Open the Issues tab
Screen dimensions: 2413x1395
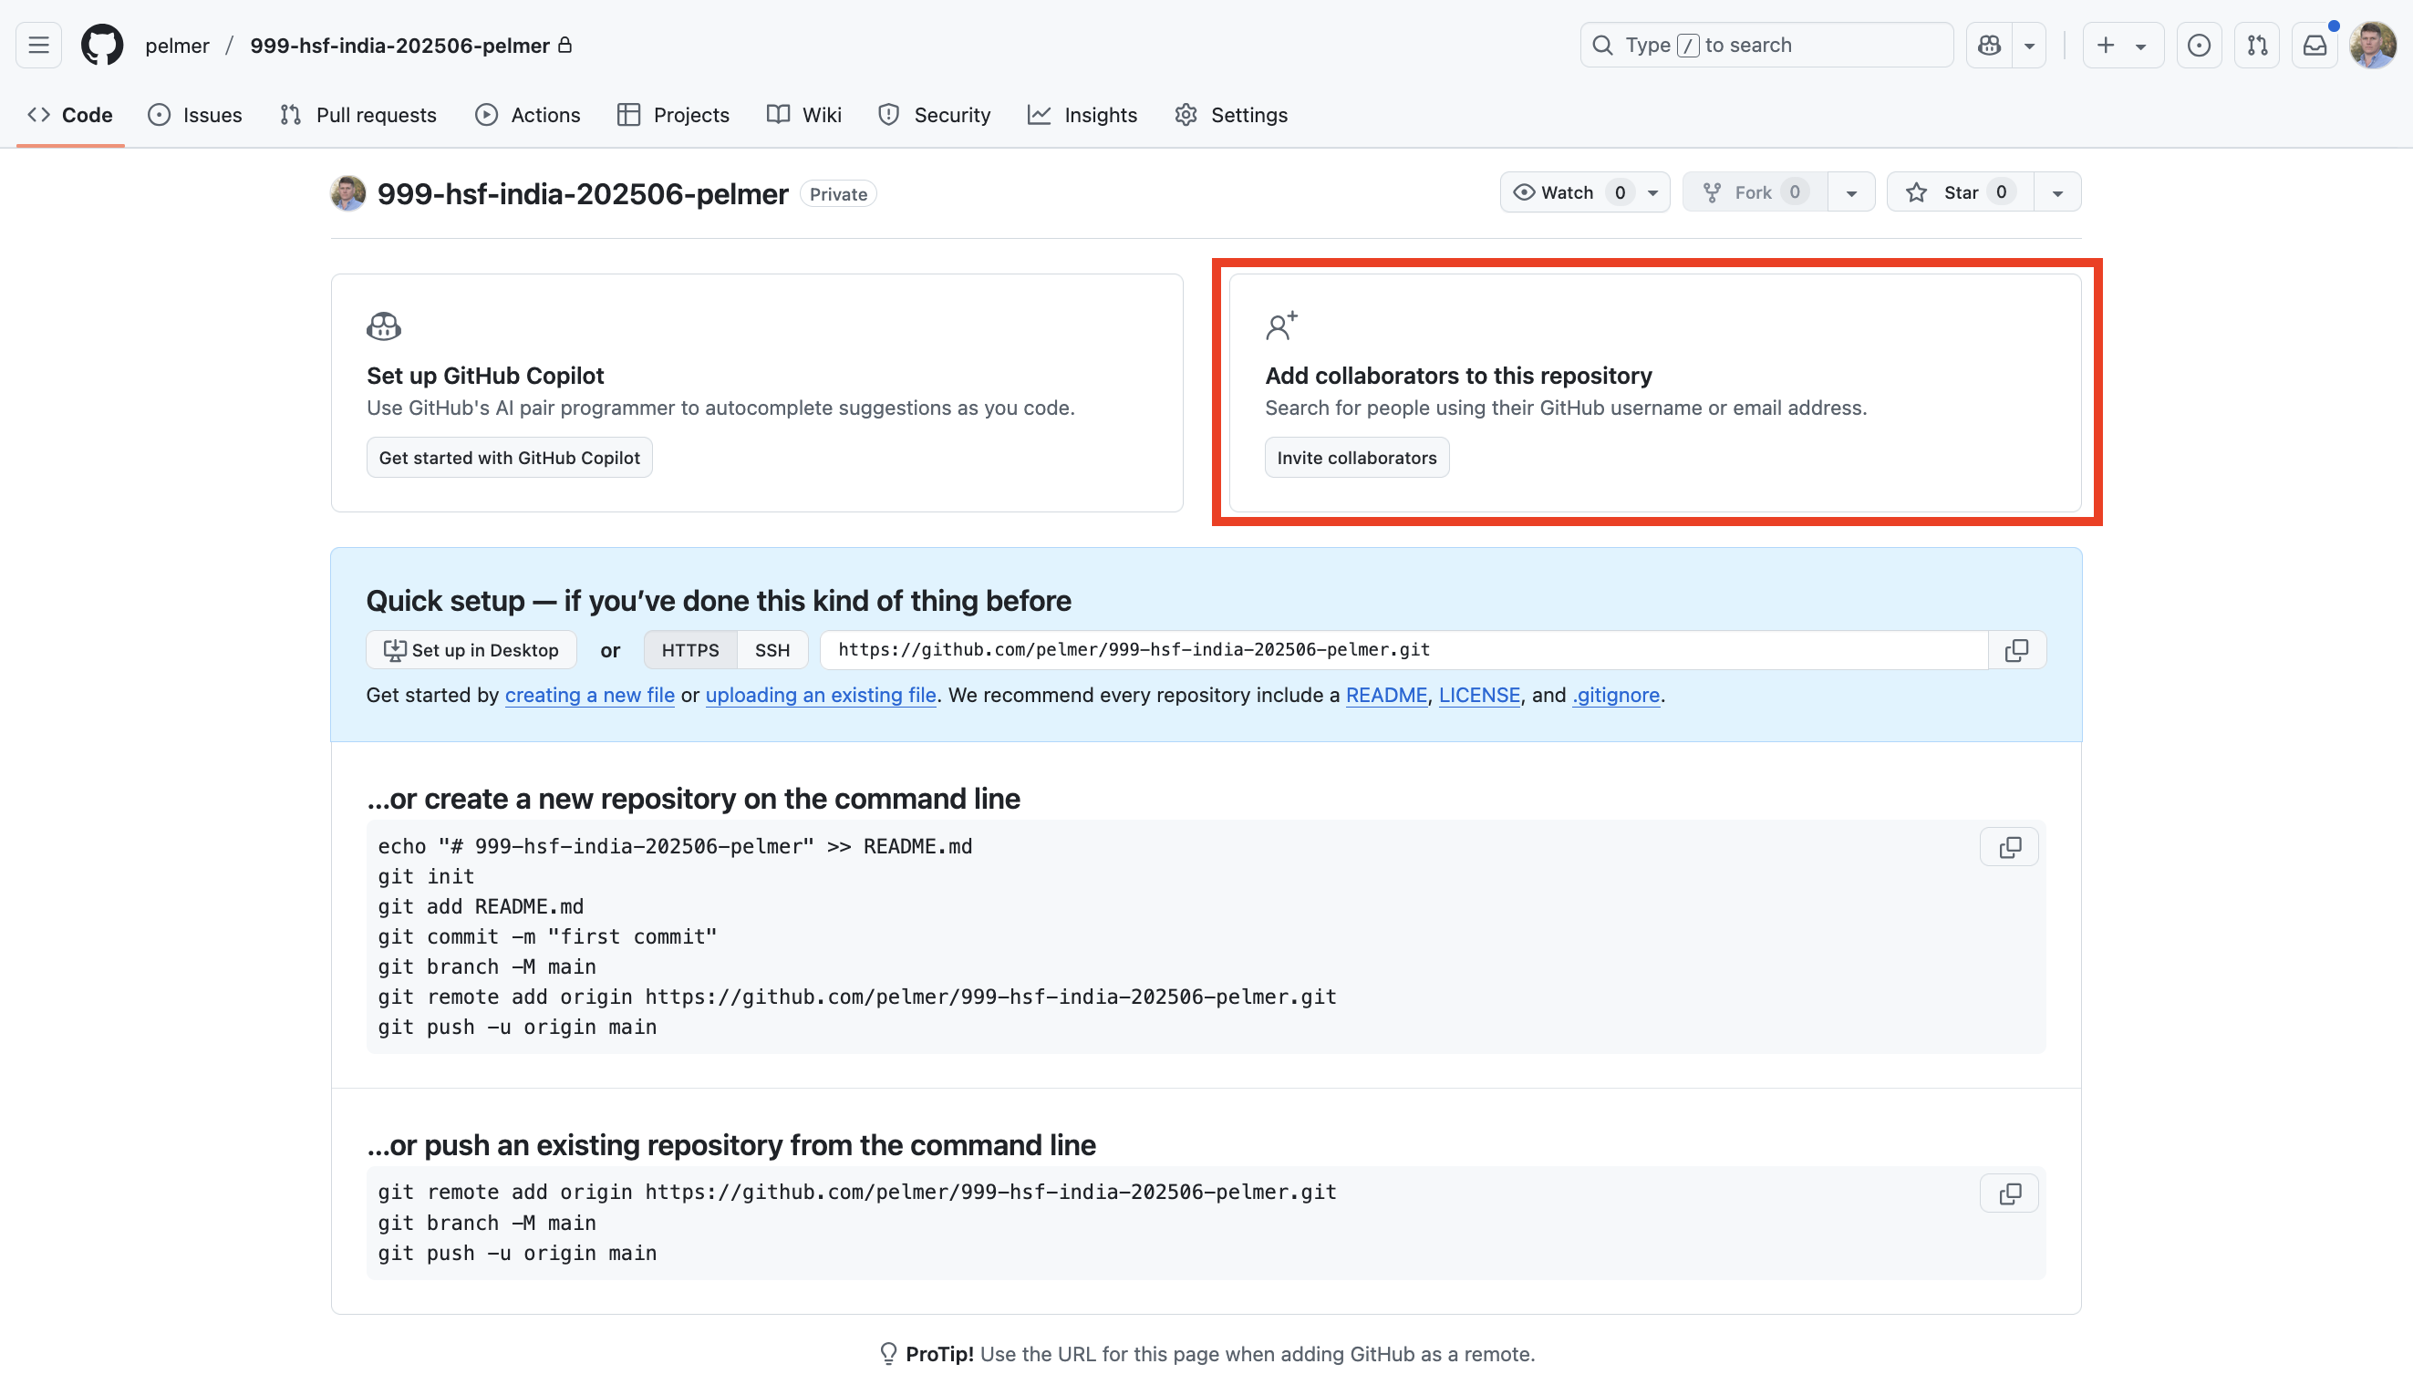coord(194,115)
